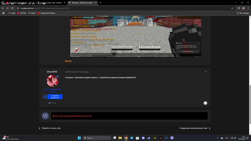Viewport: 251px width, 141px height.
Task: Open the Карты bookmark
Action: [32, 13]
